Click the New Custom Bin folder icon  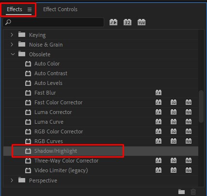(181, 192)
